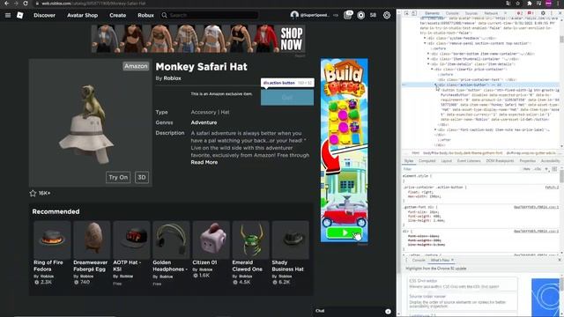564x317 pixels.
Task: Expand description with Read More
Action: (204, 162)
